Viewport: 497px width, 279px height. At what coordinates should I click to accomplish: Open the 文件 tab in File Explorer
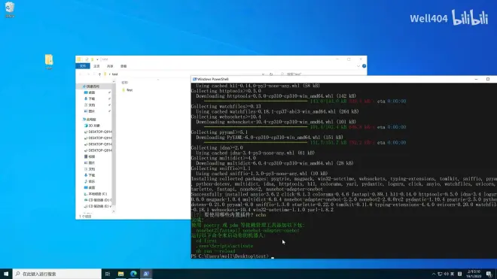pyautogui.click(x=83, y=66)
